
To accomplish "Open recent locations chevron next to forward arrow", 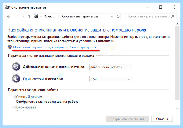I will pyautogui.click(x=23, y=16).
